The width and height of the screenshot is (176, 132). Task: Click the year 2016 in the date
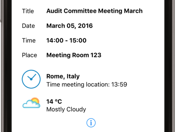coord(85,26)
